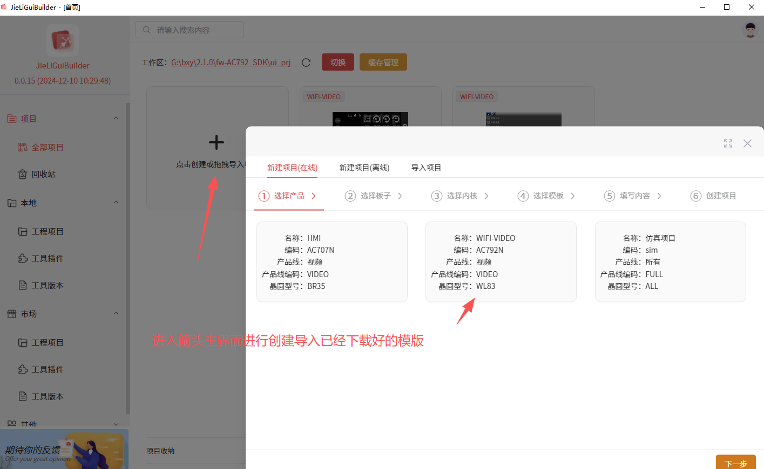764x469 pixels.
Task: Open the user avatar icon
Action: (750, 30)
